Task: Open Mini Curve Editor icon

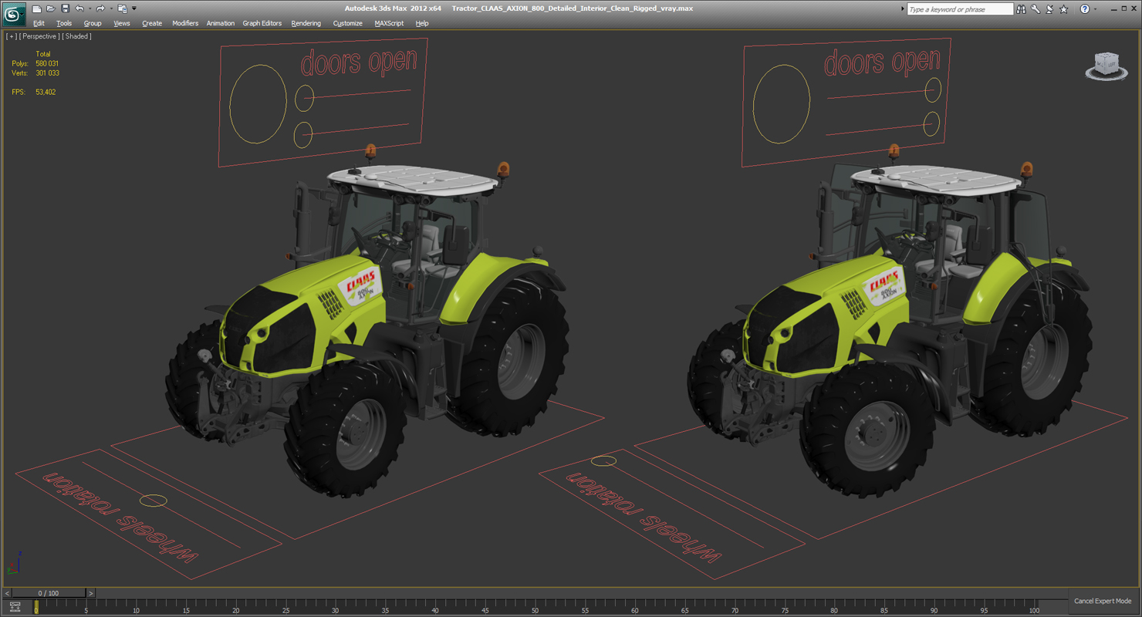Action: click(x=15, y=607)
